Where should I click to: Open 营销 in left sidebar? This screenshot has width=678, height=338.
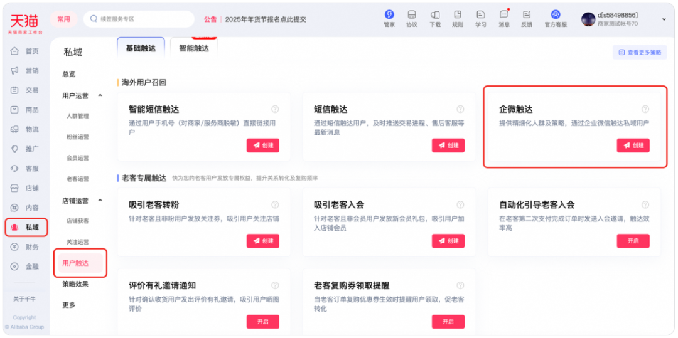[24, 70]
